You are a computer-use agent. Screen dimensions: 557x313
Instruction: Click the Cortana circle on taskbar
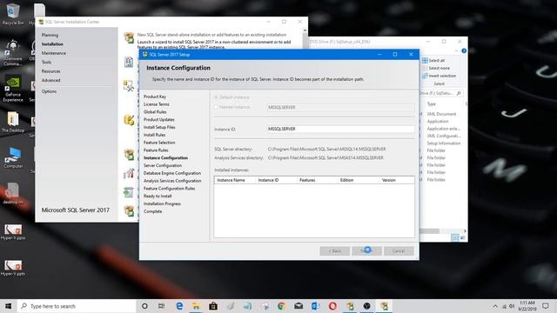pos(144,306)
